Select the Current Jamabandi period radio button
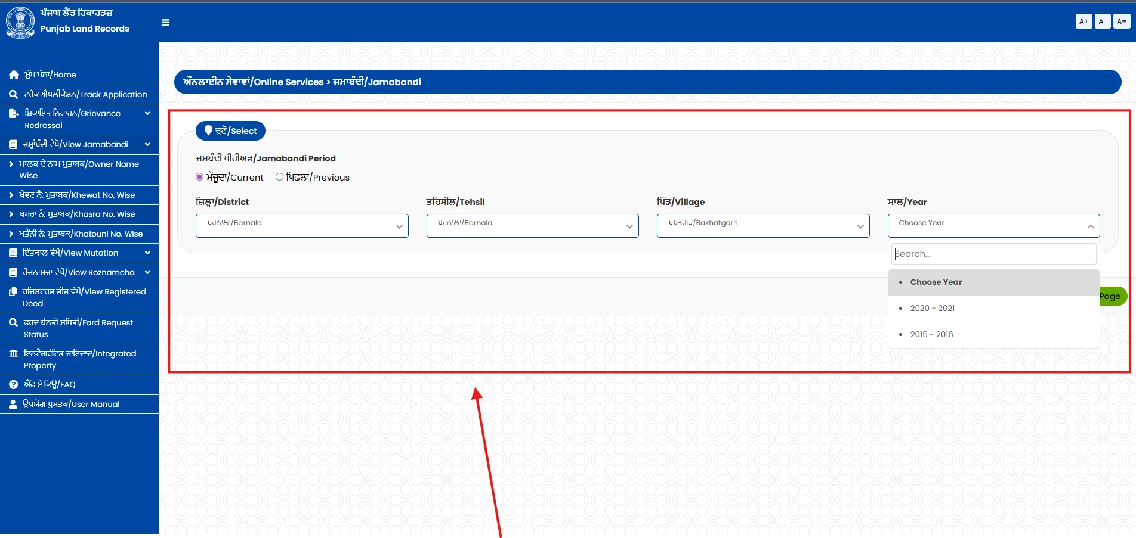 199,177
